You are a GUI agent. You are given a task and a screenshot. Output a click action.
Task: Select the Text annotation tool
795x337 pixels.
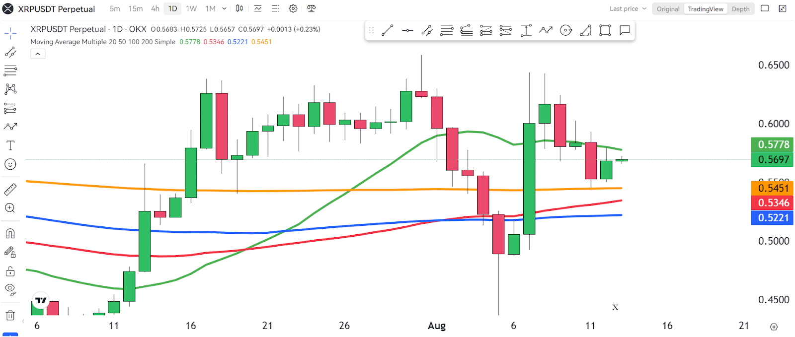(x=10, y=145)
